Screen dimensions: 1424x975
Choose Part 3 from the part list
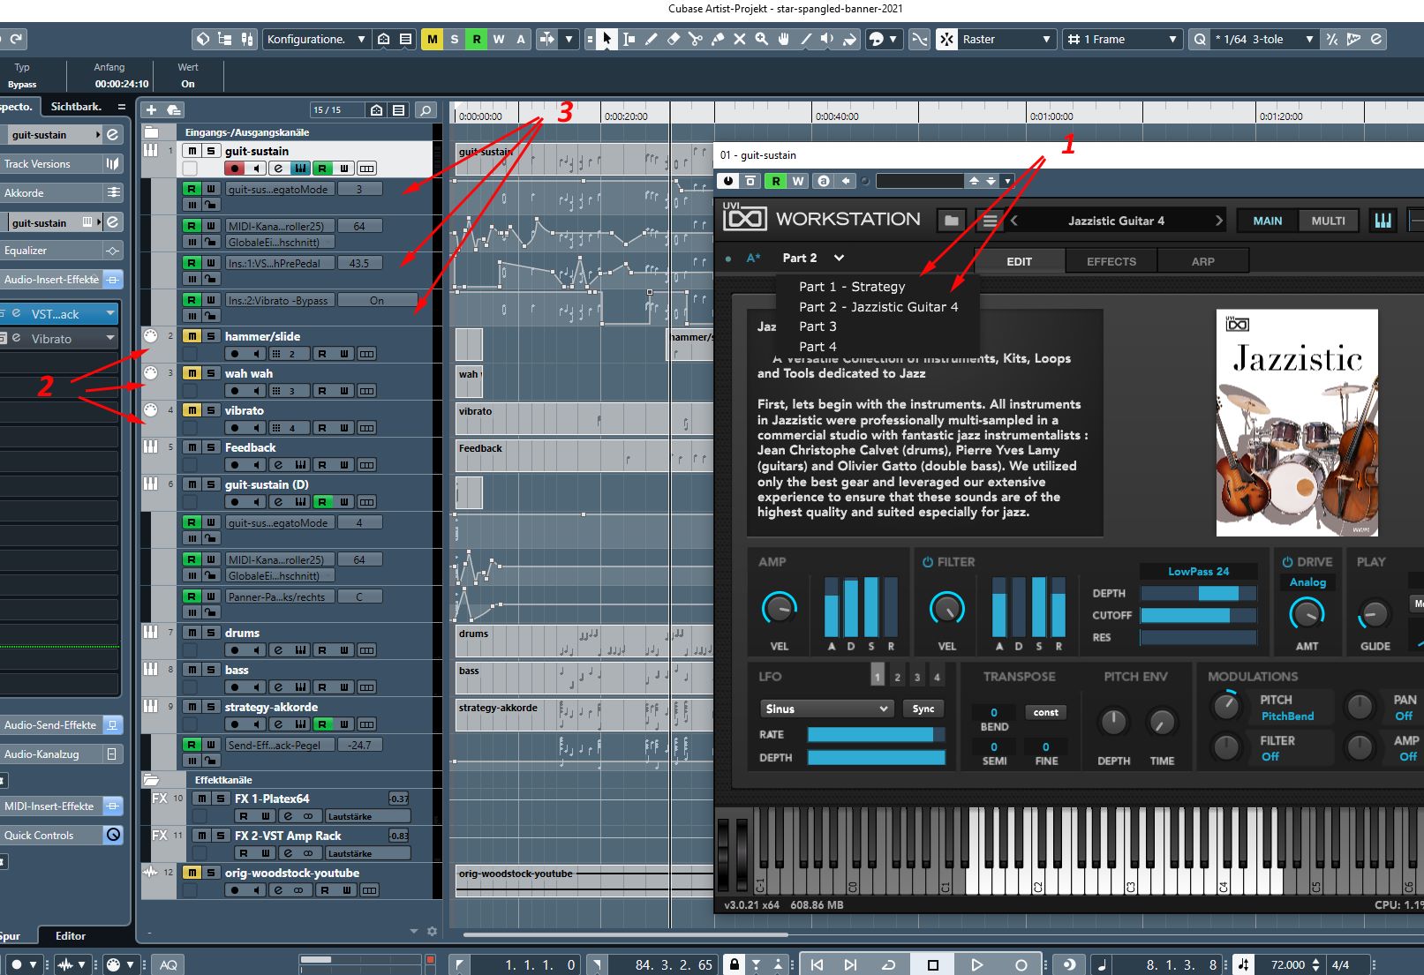click(x=817, y=326)
